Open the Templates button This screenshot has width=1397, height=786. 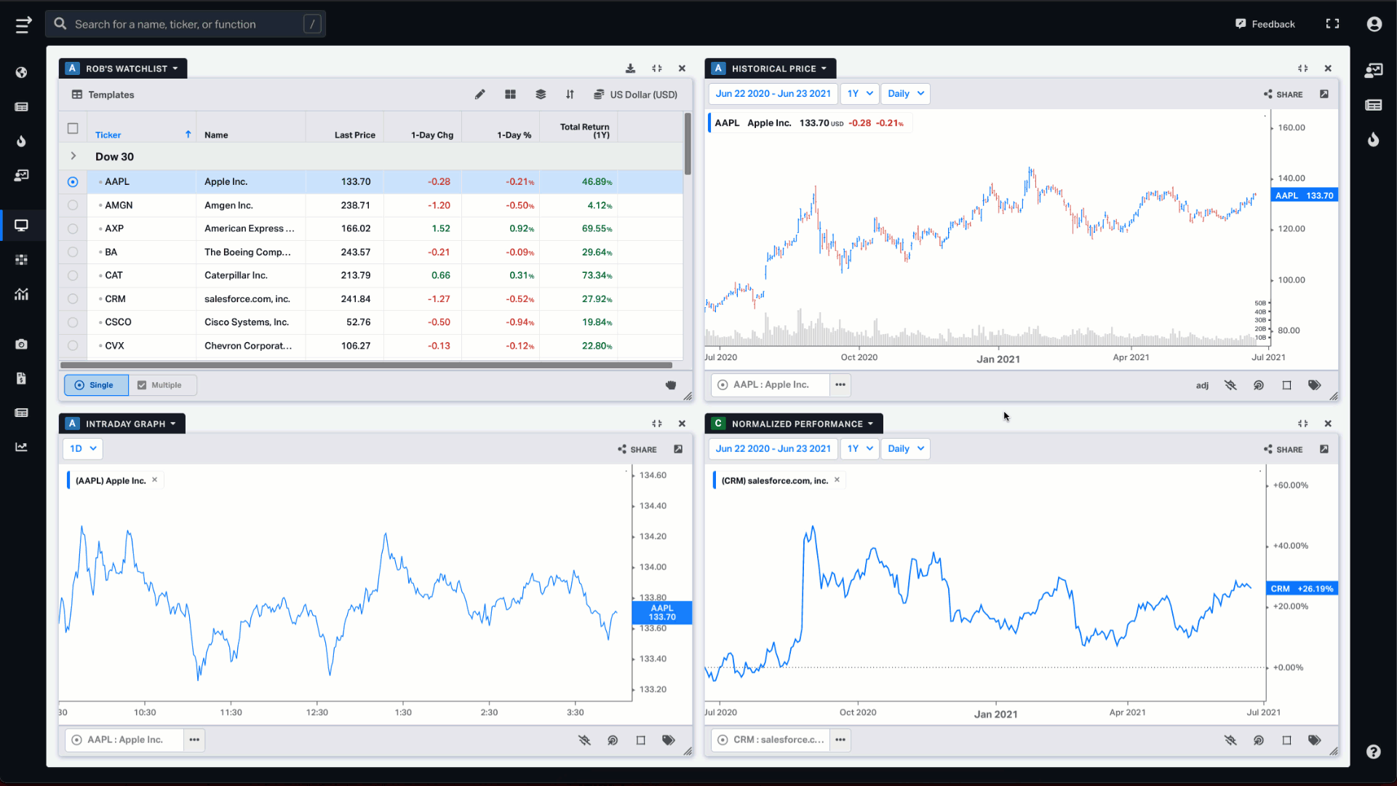[103, 95]
